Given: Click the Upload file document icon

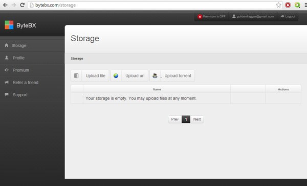Looking at the screenshot, I should click(x=76, y=75).
